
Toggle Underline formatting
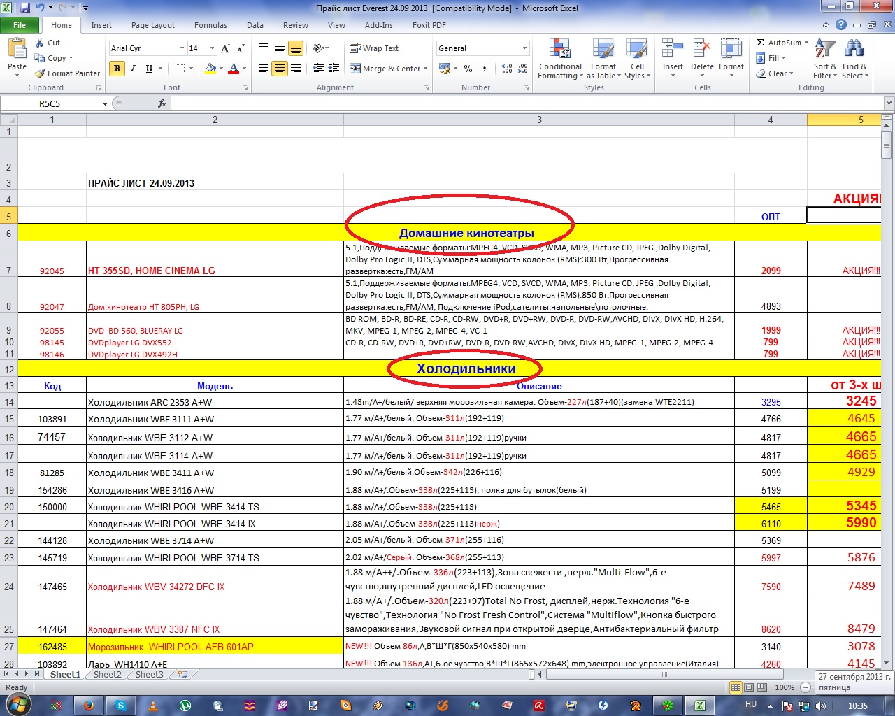coord(149,69)
